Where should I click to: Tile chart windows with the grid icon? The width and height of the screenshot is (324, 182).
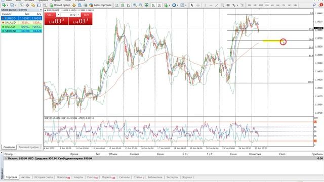(x=146, y=5)
